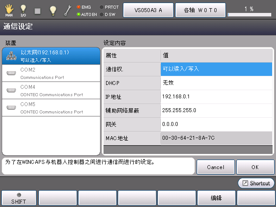Toggle the SHIFT key indicator button

[19, 198]
